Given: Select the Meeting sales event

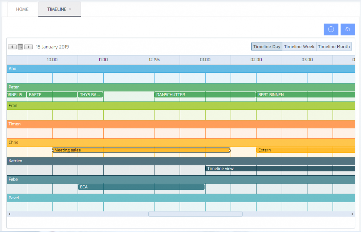Looking at the screenshot, I should pos(141,150).
